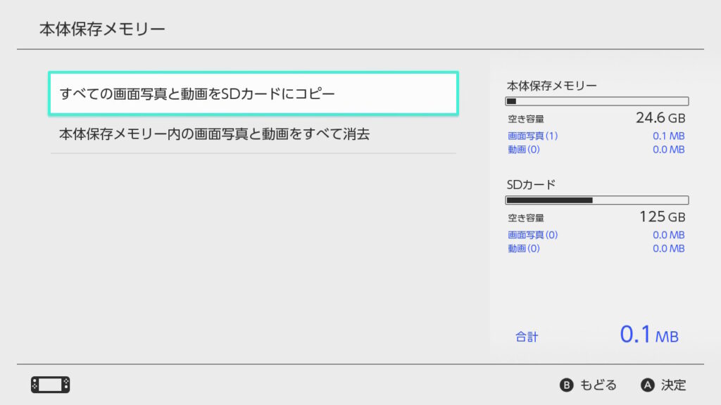
Task: Click the large 0.1 MB total value
Action: point(648,334)
